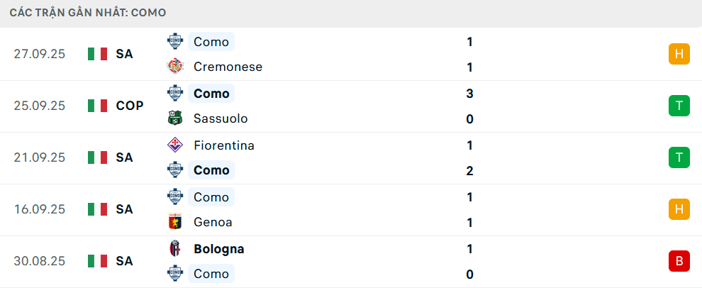Click the Italy flag on 30.08.25 row
The image size is (702, 288).
(x=97, y=261)
